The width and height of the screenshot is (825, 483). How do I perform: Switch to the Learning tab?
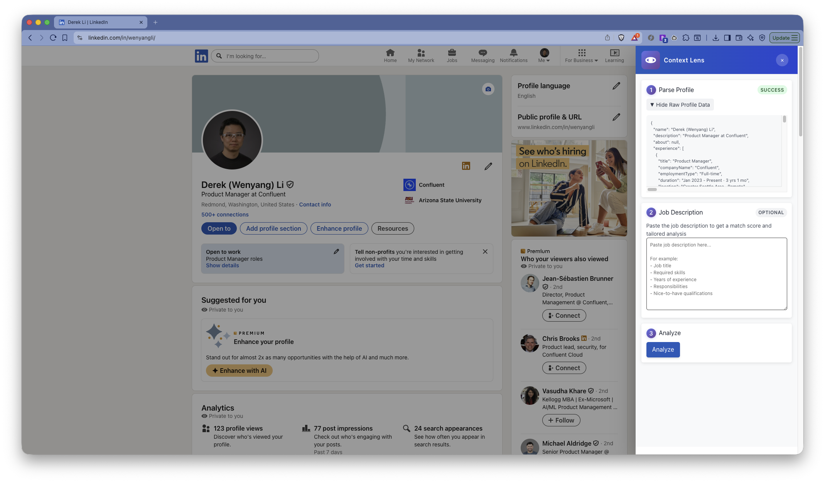pyautogui.click(x=614, y=55)
